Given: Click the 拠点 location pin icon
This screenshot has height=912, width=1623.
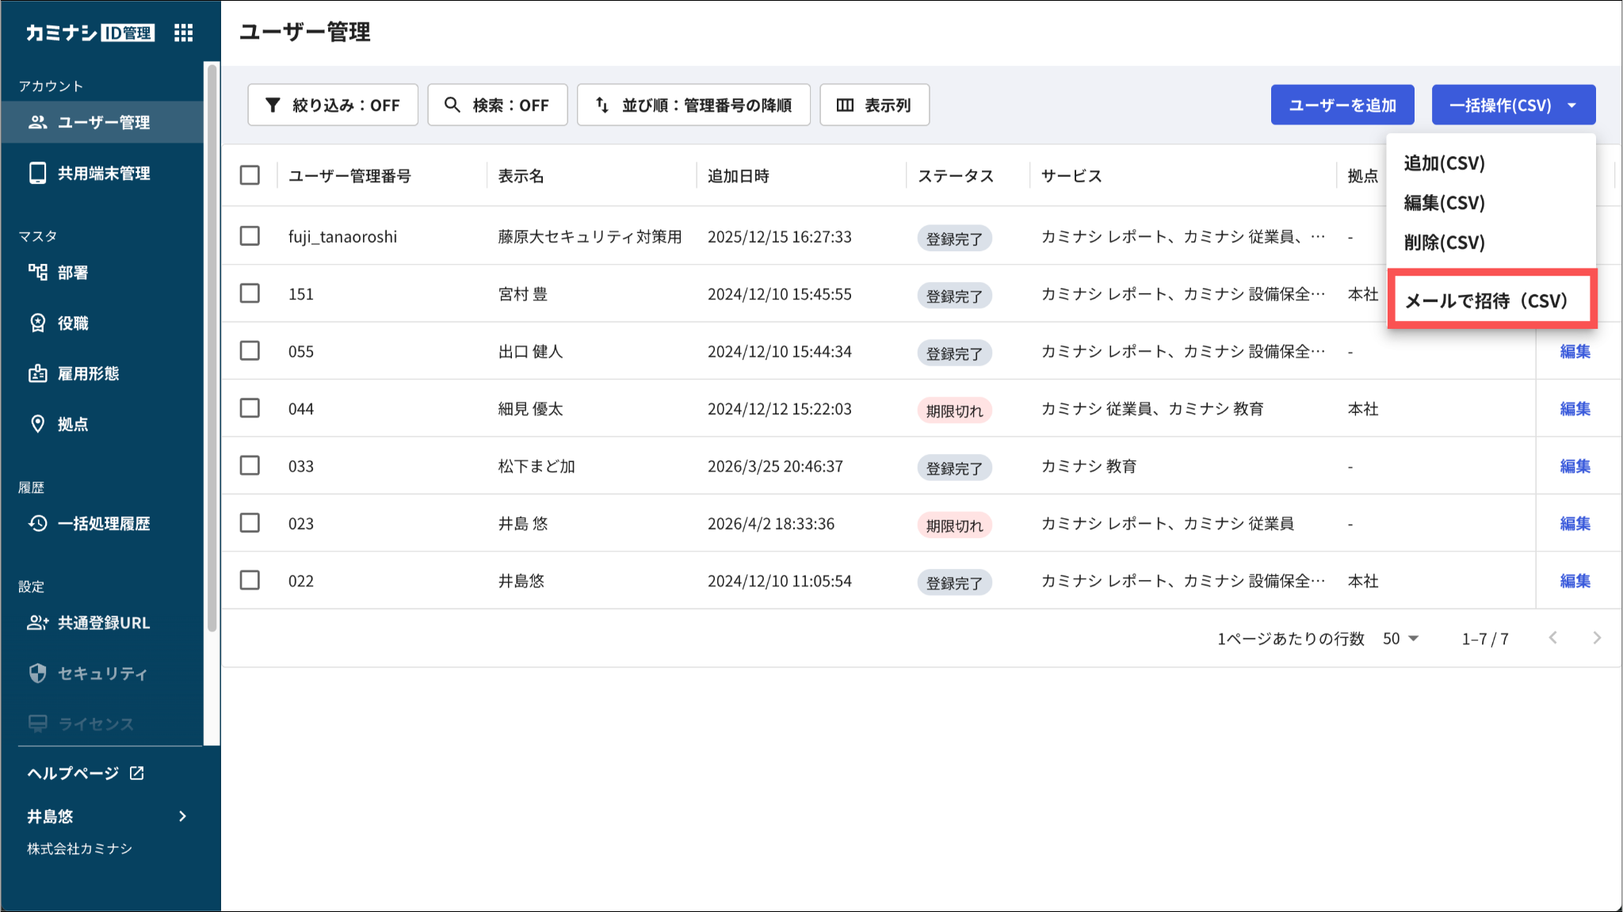Looking at the screenshot, I should (37, 424).
